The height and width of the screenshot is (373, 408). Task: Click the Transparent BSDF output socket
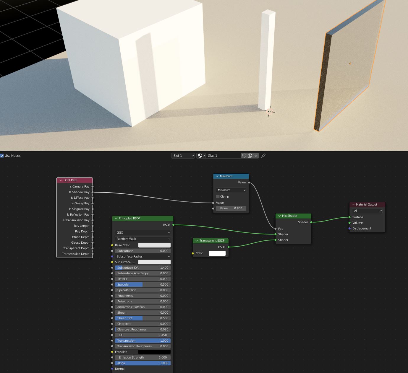[x=229, y=247]
